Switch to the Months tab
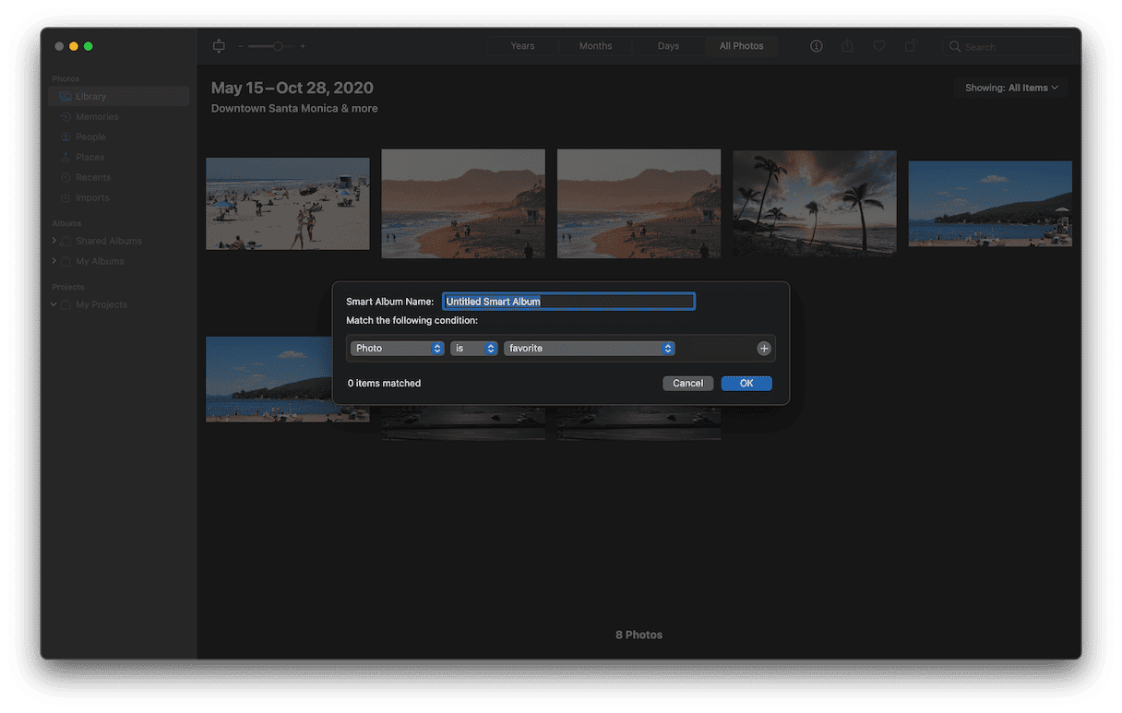This screenshot has height=713, width=1122. [x=595, y=46]
